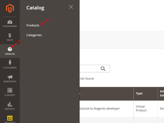Open the Dashboard section
The image size is (164, 123).
coord(10,24)
